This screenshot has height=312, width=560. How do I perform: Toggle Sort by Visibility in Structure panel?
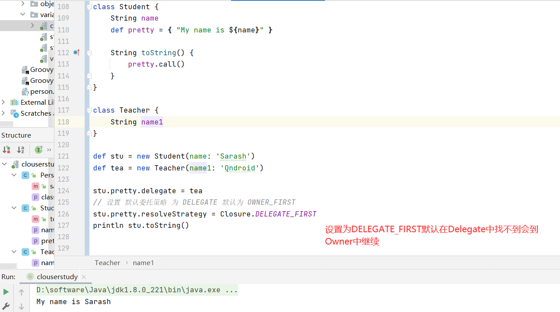point(6,149)
